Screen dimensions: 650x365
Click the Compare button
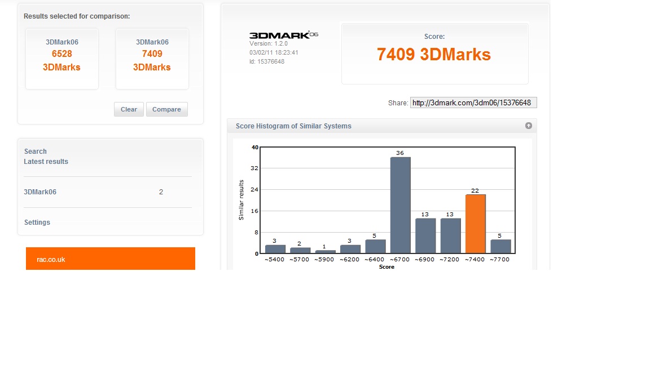(x=166, y=109)
